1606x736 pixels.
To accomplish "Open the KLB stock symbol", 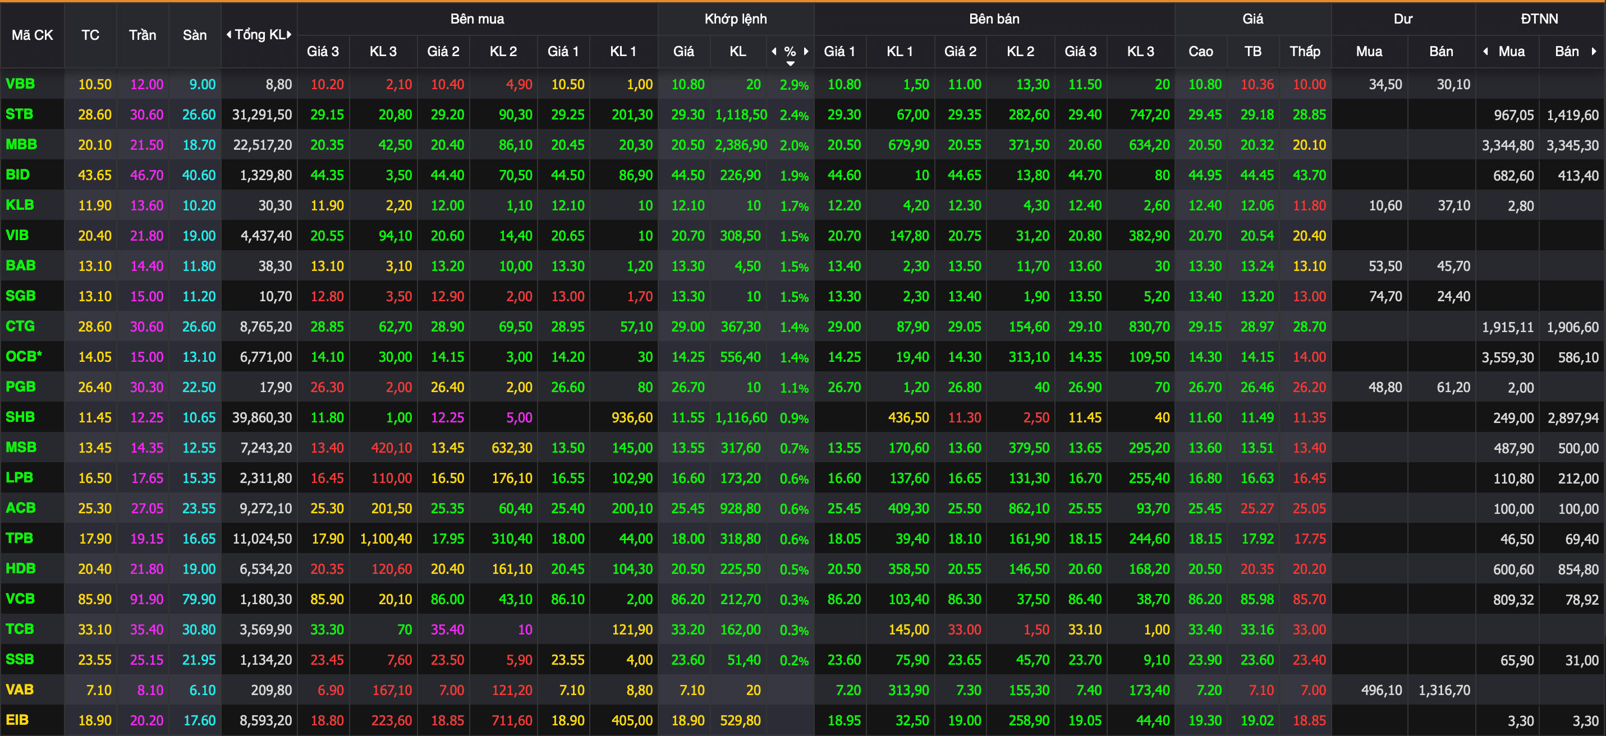I will [x=19, y=204].
